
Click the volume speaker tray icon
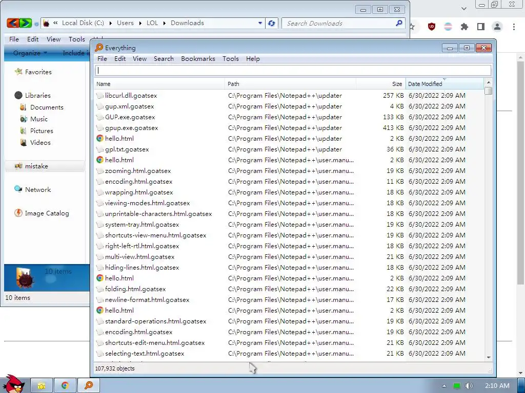469,386
